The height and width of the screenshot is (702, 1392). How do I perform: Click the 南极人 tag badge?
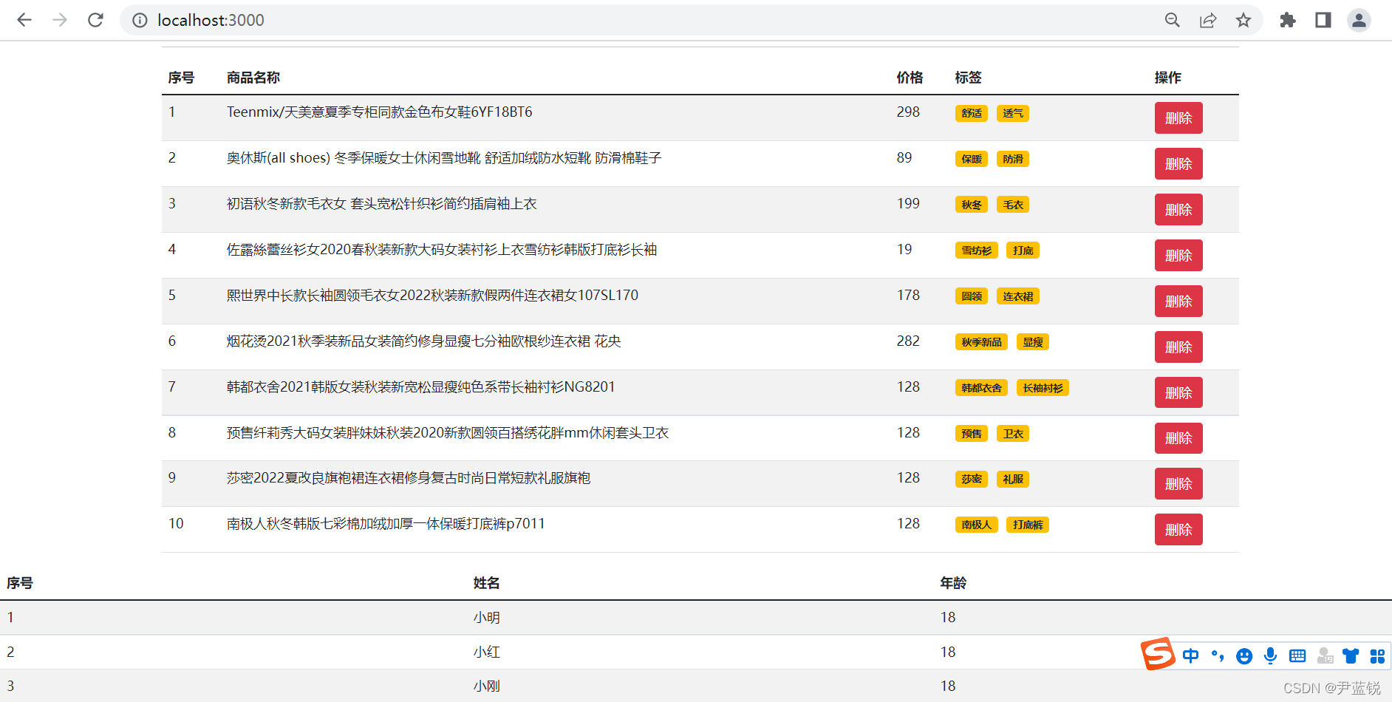click(977, 525)
